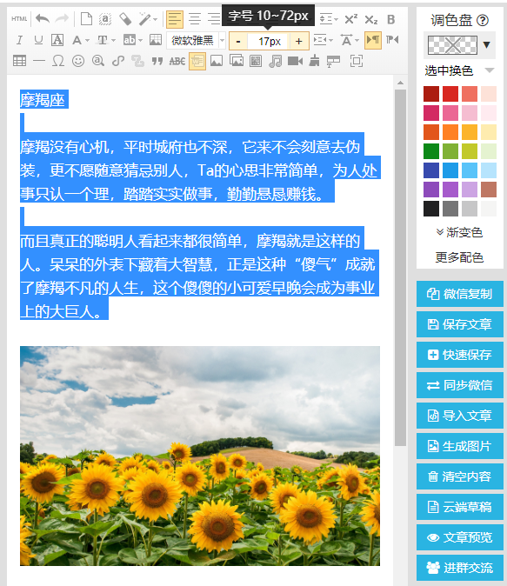Apply superscript formatting
The image size is (507, 586).
click(351, 19)
